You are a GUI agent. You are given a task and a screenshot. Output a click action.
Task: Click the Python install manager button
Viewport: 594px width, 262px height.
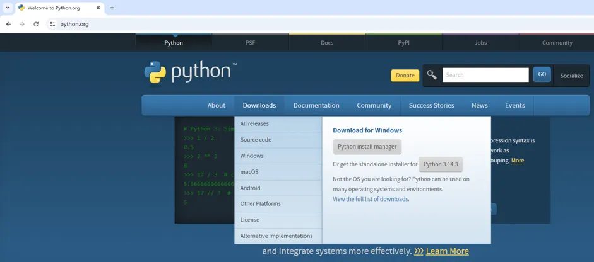[x=367, y=147]
